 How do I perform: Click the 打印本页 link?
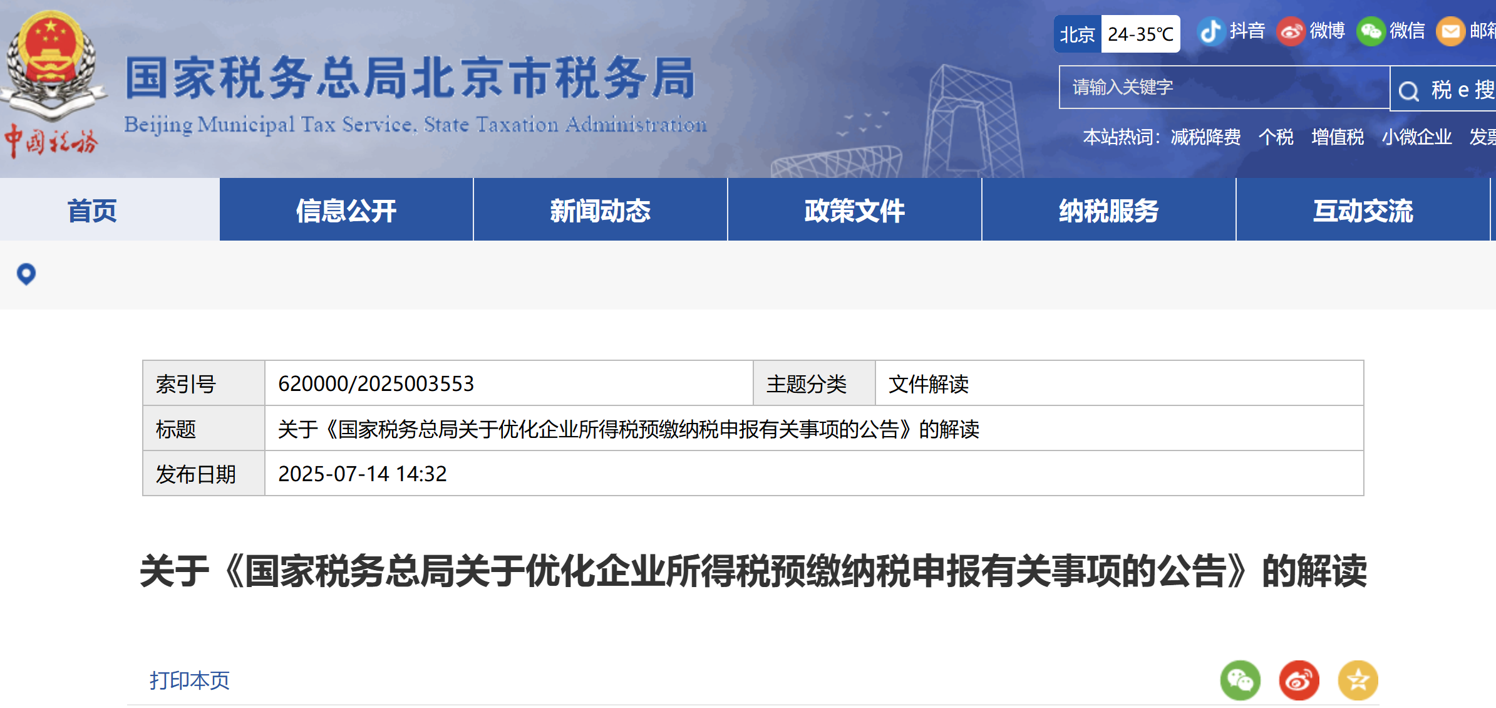point(189,680)
